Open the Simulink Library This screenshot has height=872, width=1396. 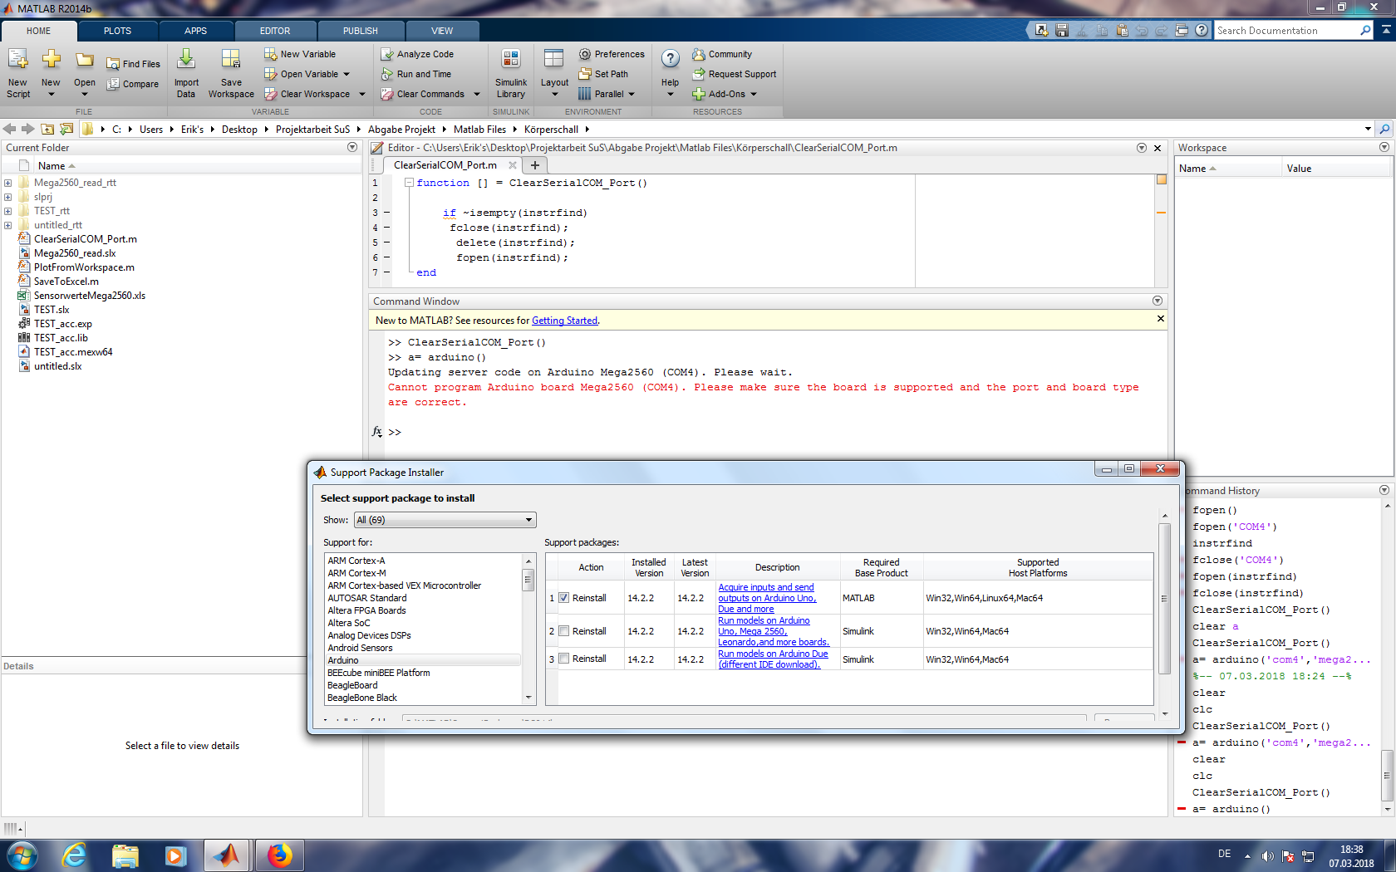(510, 61)
